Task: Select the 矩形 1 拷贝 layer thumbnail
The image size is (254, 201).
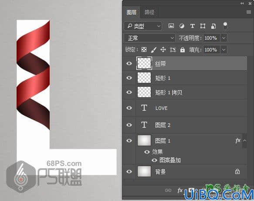Action: pyautogui.click(x=144, y=92)
